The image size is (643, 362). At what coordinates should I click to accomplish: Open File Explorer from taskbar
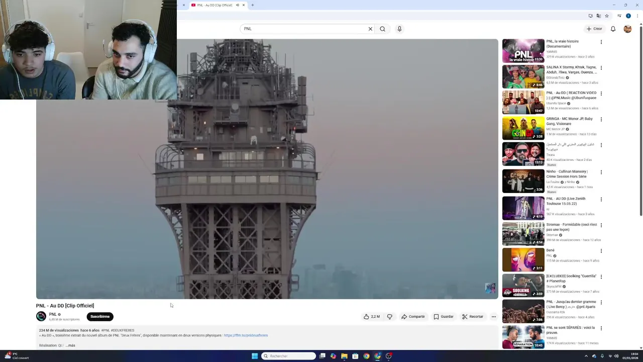pos(344,356)
